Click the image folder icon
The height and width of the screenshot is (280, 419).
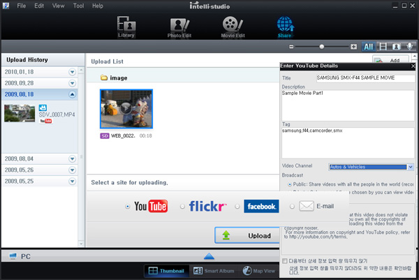104,78
